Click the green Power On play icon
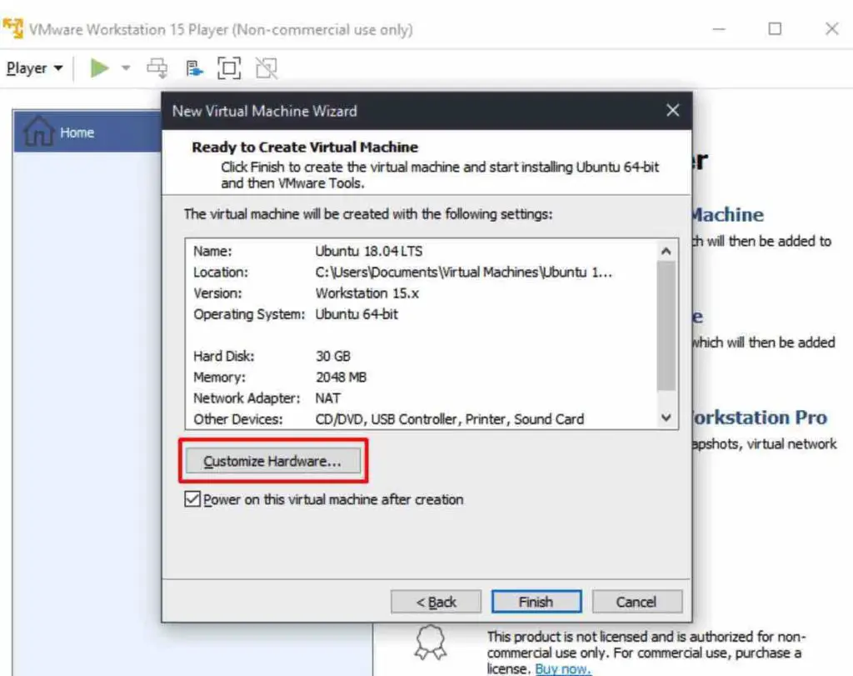The image size is (853, 676). coord(100,68)
